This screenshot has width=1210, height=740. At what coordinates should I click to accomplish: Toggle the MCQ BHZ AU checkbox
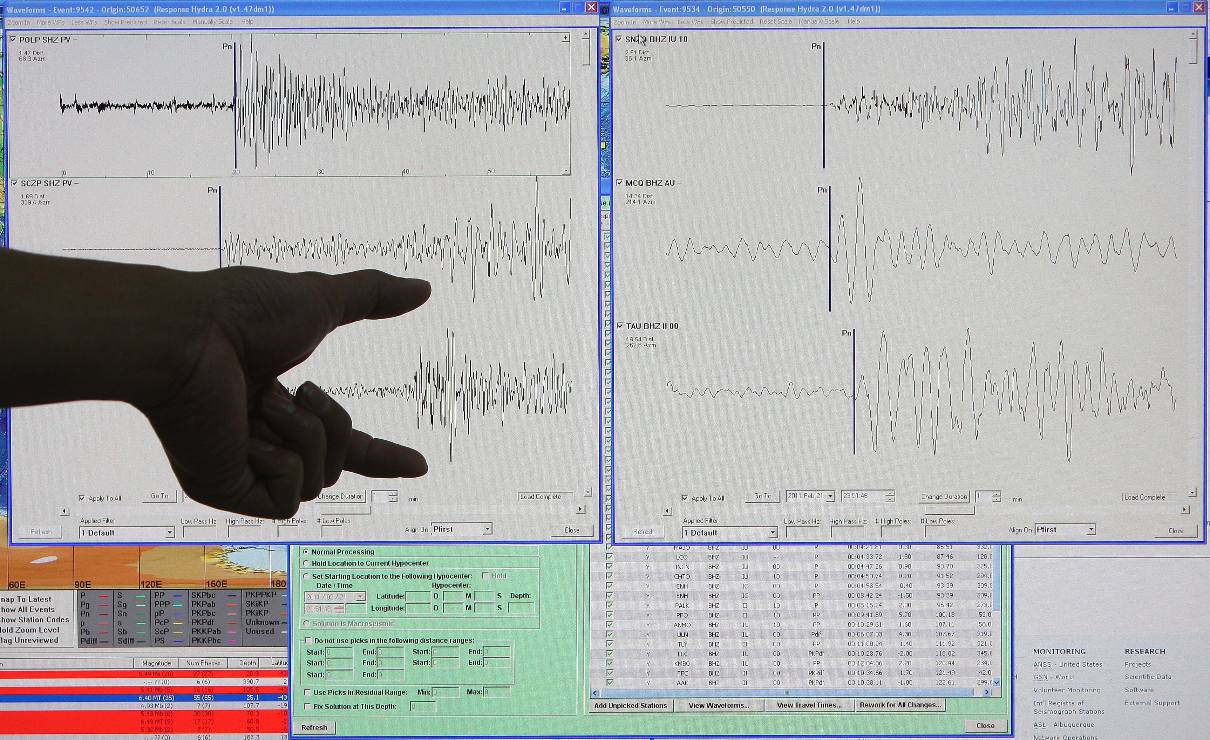click(619, 183)
